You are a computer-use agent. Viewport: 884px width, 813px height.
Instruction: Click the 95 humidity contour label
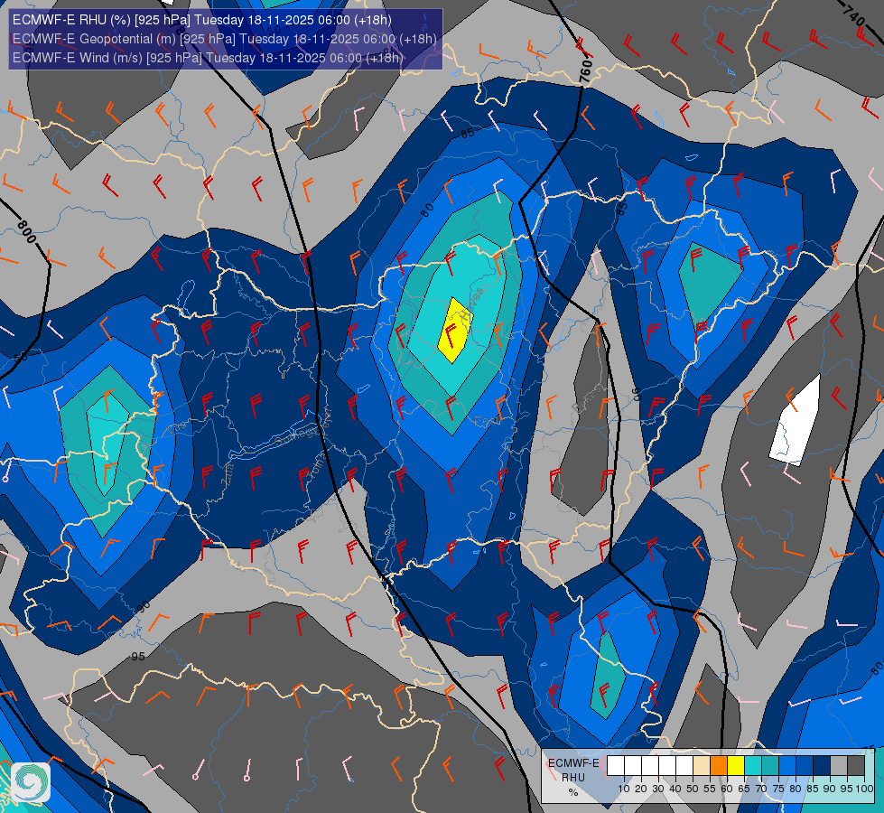tap(138, 657)
